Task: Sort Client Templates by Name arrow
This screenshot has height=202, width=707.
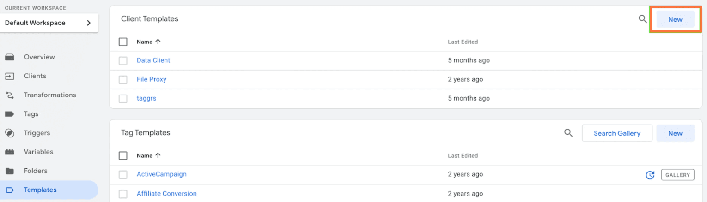Action: pos(158,42)
